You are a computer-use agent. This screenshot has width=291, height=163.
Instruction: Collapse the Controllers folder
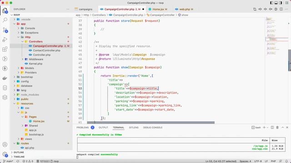point(22,42)
